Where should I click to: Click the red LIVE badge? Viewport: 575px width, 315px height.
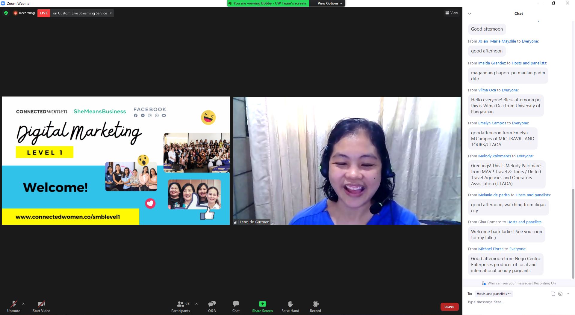pyautogui.click(x=44, y=13)
